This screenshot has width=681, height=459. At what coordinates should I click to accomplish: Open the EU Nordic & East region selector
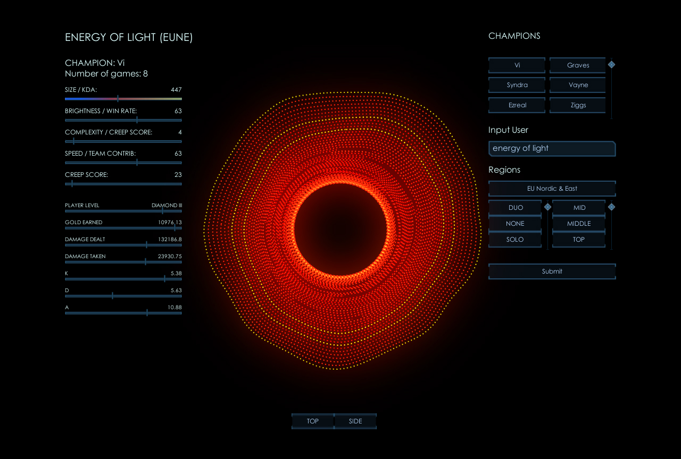552,189
